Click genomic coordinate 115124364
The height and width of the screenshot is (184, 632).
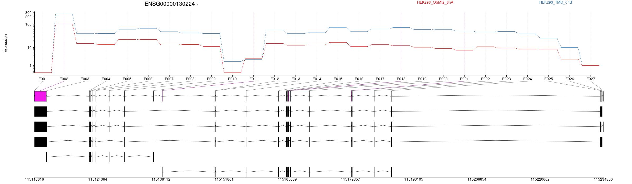[x=98, y=180]
